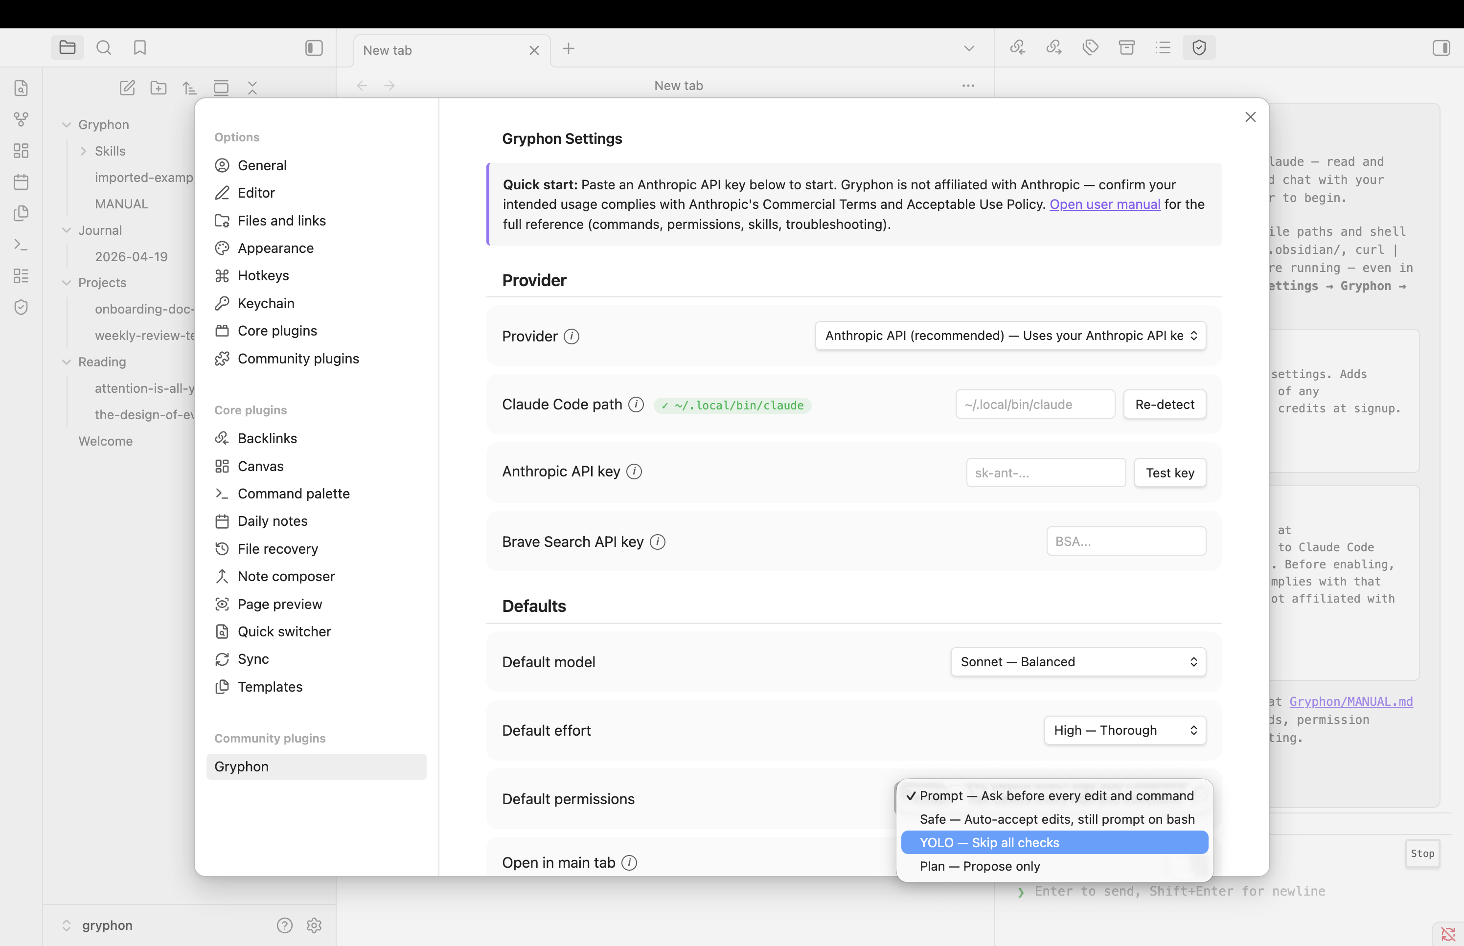Open the tab list chevron dropdown
This screenshot has height=946, width=1464.
969,48
